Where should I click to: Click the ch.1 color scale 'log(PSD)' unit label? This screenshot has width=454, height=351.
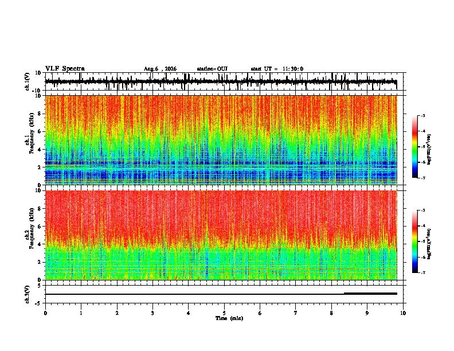(429, 150)
